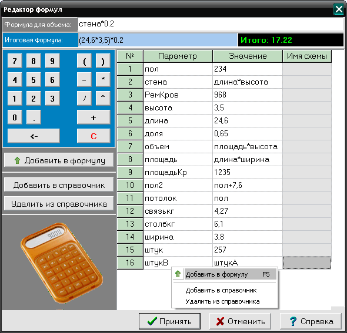The height and width of the screenshot is (333, 347).
Task: Click keypad digit 4
Action: tap(15, 79)
